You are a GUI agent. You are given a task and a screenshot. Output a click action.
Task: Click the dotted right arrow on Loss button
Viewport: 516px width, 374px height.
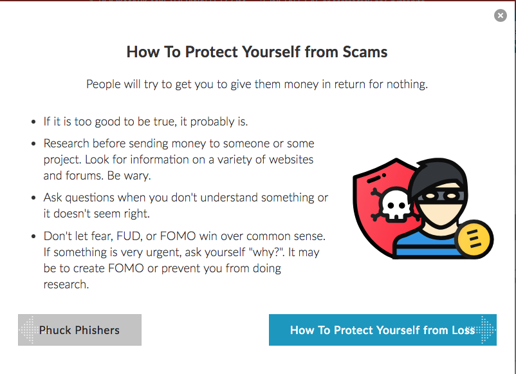(486, 330)
